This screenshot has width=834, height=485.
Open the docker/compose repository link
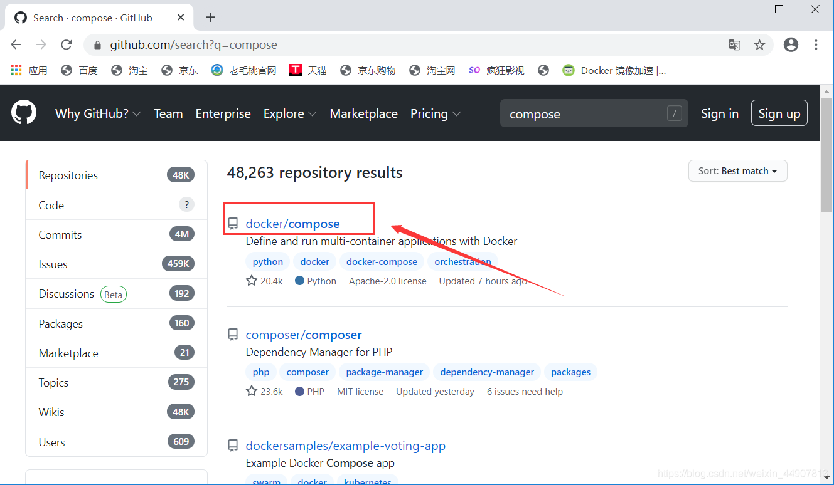pyautogui.click(x=292, y=224)
